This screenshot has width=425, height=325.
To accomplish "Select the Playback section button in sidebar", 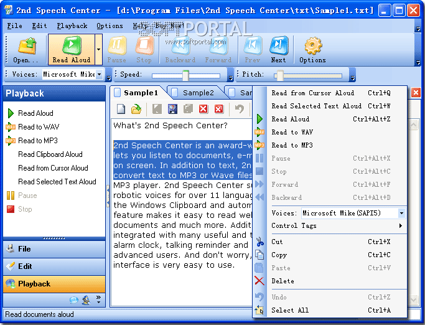I will click(x=54, y=284).
